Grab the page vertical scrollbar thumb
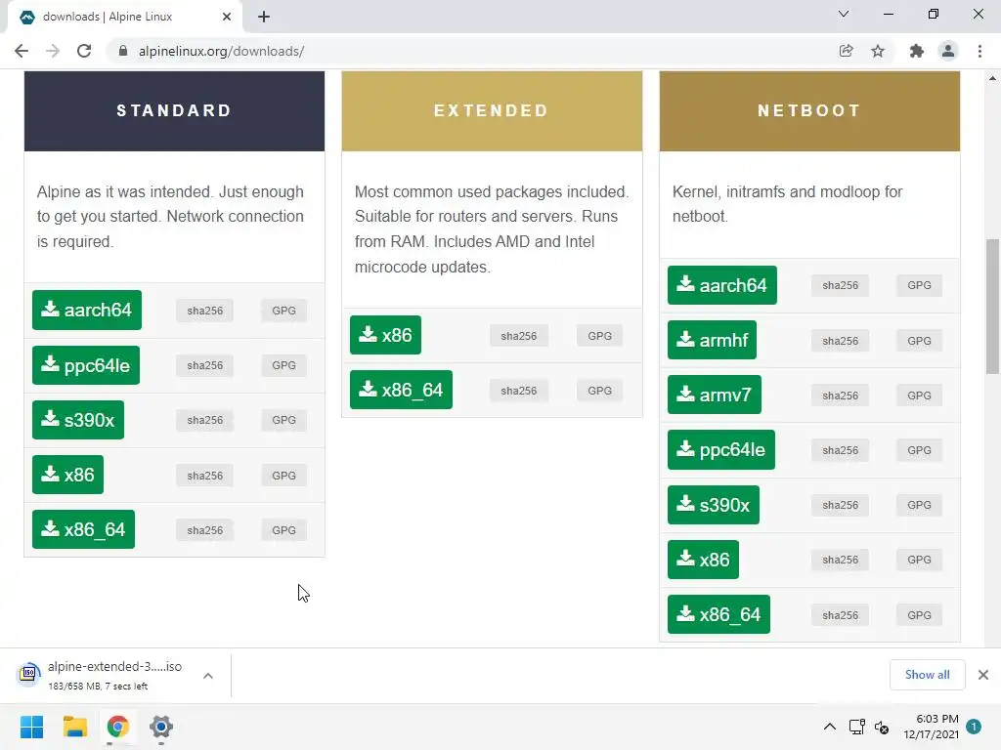The width and height of the screenshot is (1001, 750). tap(993, 306)
